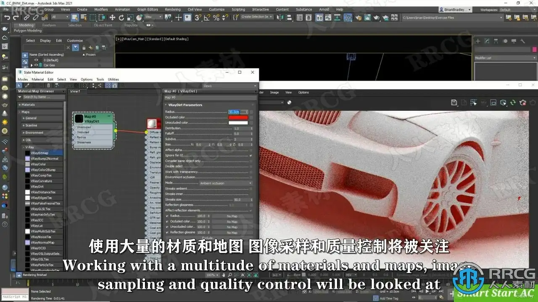Pick the Select Tool arrow in Slate editor

click(19, 85)
